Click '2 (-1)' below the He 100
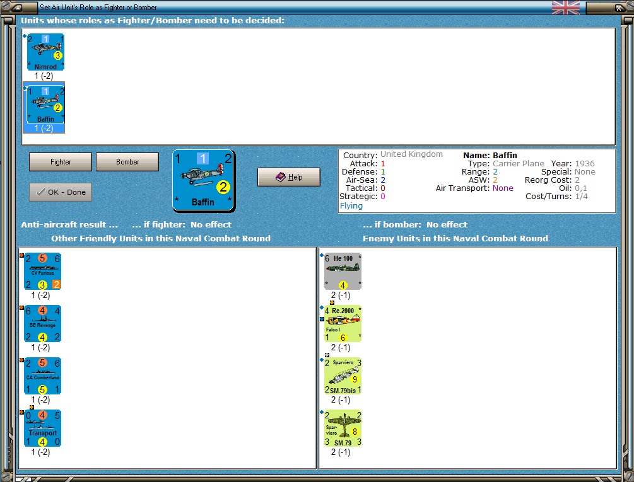The height and width of the screenshot is (482, 634). click(341, 296)
